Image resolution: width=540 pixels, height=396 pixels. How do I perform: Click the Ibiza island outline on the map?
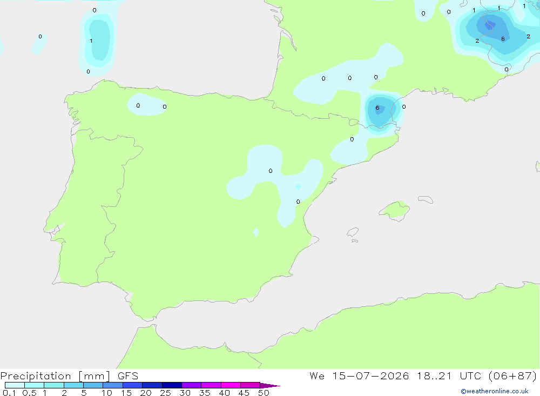(x=353, y=232)
